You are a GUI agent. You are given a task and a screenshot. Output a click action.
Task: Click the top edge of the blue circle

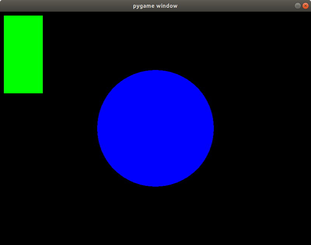155,72
